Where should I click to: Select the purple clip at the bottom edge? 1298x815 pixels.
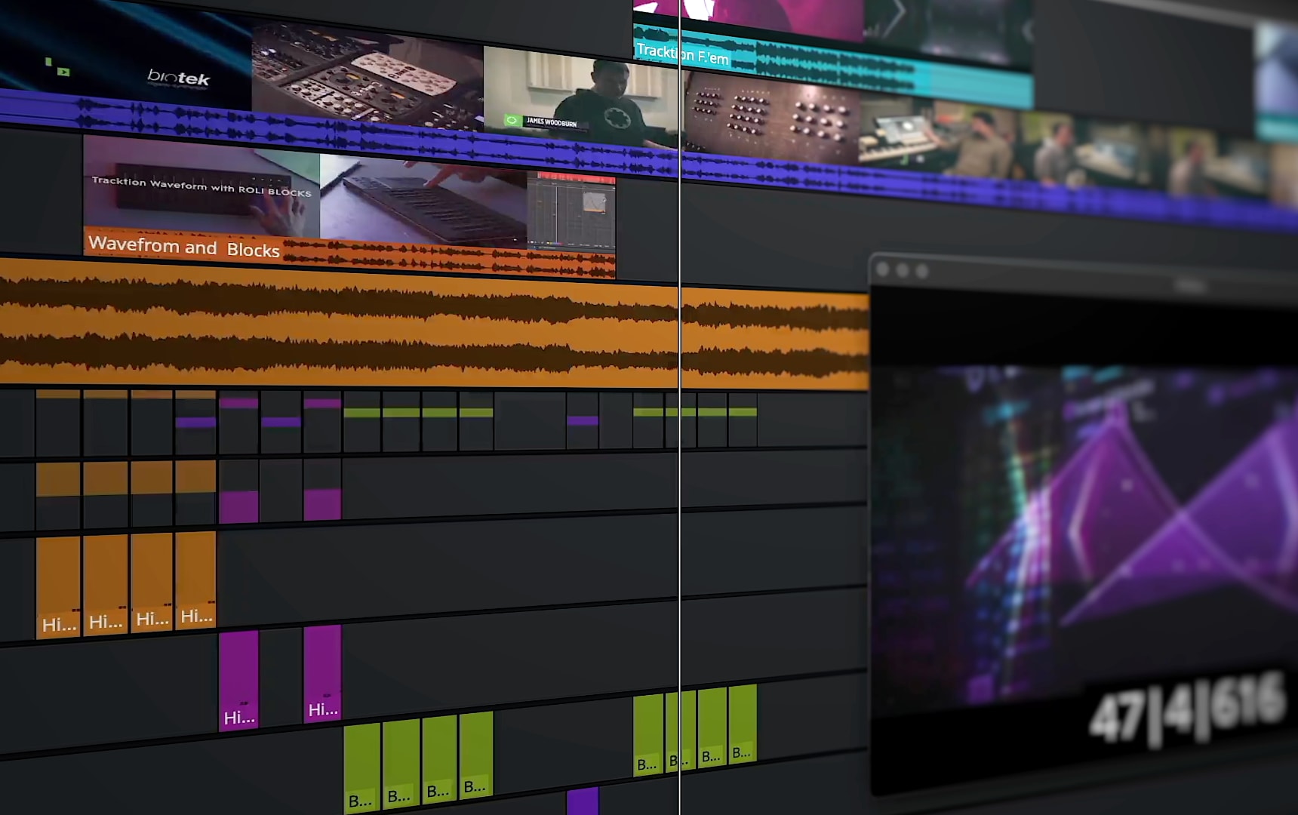pos(583,801)
